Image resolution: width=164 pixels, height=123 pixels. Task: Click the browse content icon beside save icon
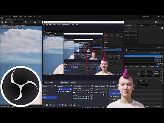(x=6, y=22)
